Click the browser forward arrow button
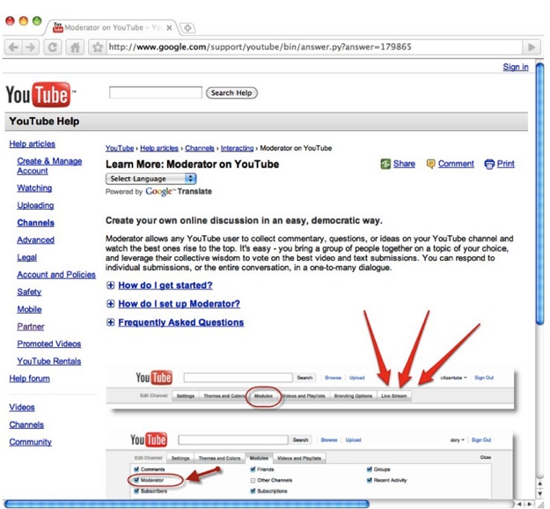The width and height of the screenshot is (550, 509). (x=31, y=47)
